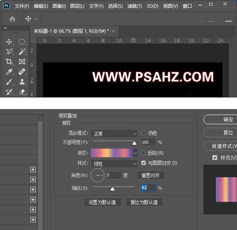Select the Spot Healing Brush tool
237x230 pixels.
coord(22,72)
